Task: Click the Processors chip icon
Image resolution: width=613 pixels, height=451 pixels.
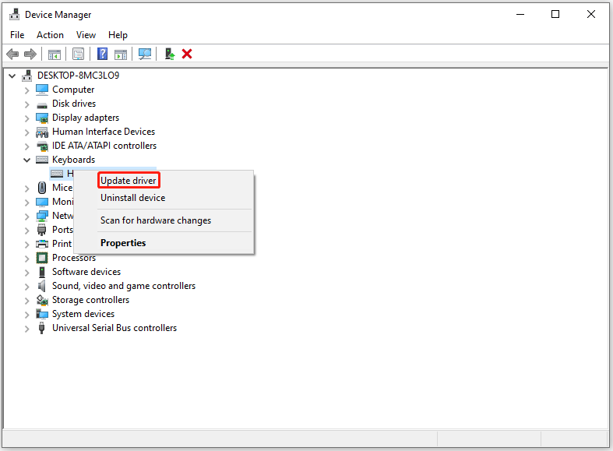Action: click(42, 258)
